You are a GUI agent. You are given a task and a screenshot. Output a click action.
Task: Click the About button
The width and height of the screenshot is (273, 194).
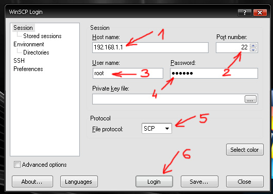click(32, 182)
